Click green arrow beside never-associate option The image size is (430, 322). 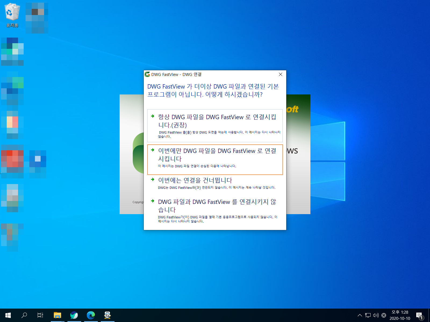[x=153, y=201]
